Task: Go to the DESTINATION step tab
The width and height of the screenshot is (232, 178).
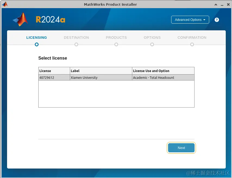Action: 76,37
